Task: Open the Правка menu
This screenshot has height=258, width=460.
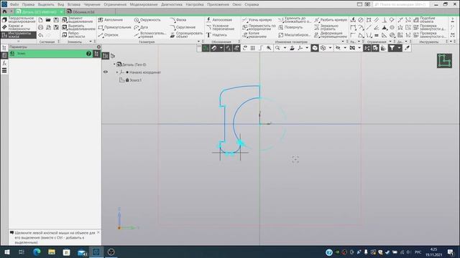Action: [x=28, y=4]
